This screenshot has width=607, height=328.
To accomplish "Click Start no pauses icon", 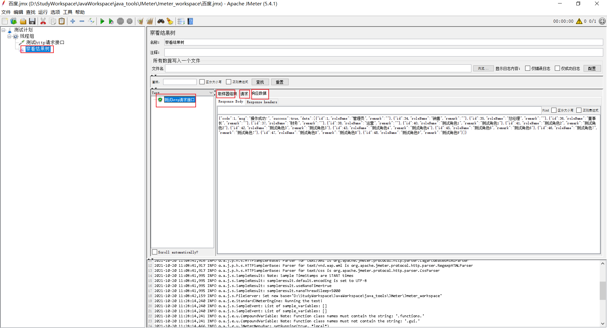I will point(111,21).
